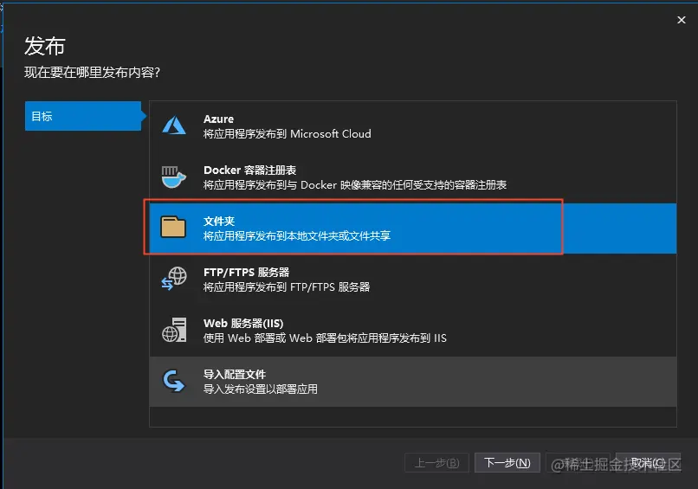Viewport: 698px width, 489px height.
Task: Go forward with 下一步(N) button
Action: pos(507,463)
